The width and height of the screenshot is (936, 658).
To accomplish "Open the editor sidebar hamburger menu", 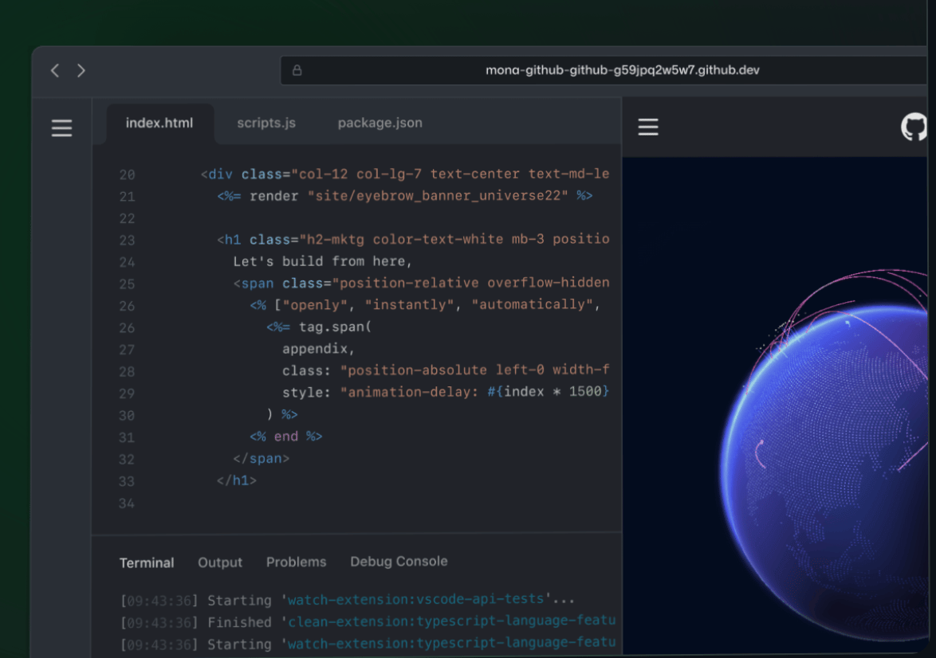I will tap(62, 127).
